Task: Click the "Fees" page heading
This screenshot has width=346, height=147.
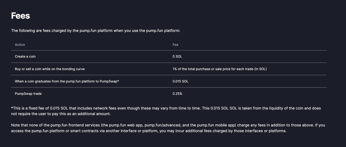Action: coord(20,16)
